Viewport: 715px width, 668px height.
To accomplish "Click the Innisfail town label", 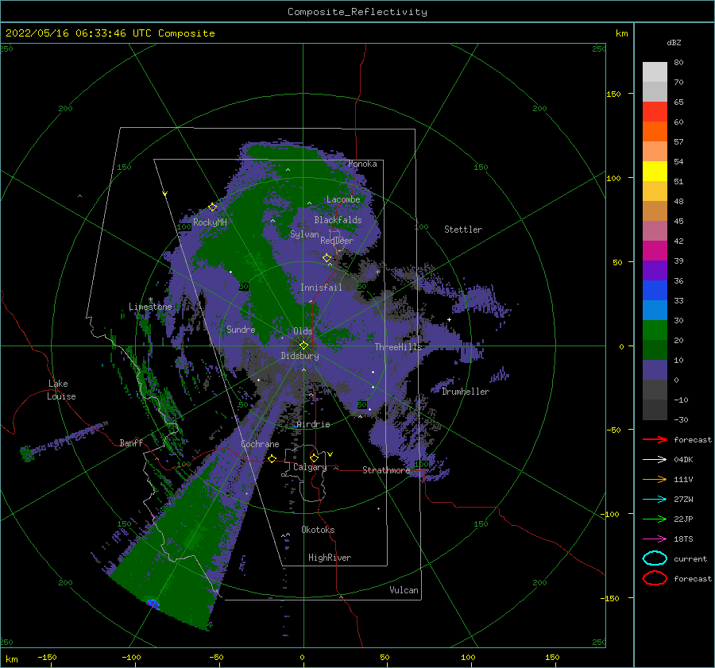I will 321,288.
